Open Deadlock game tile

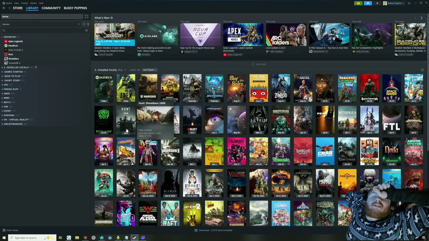(x=104, y=88)
